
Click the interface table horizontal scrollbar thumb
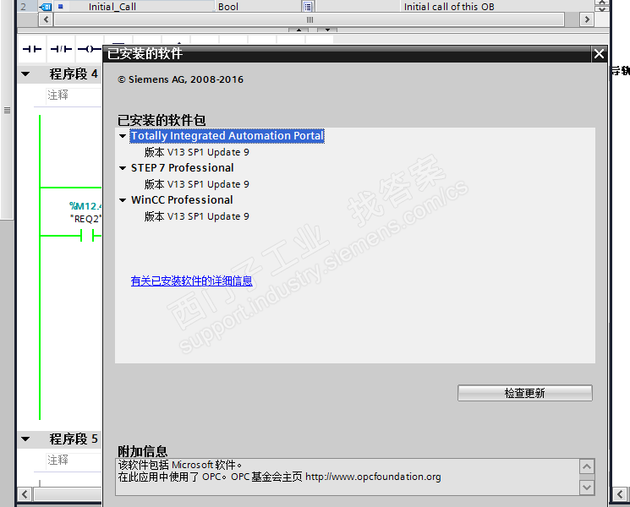pyautogui.click(x=310, y=19)
